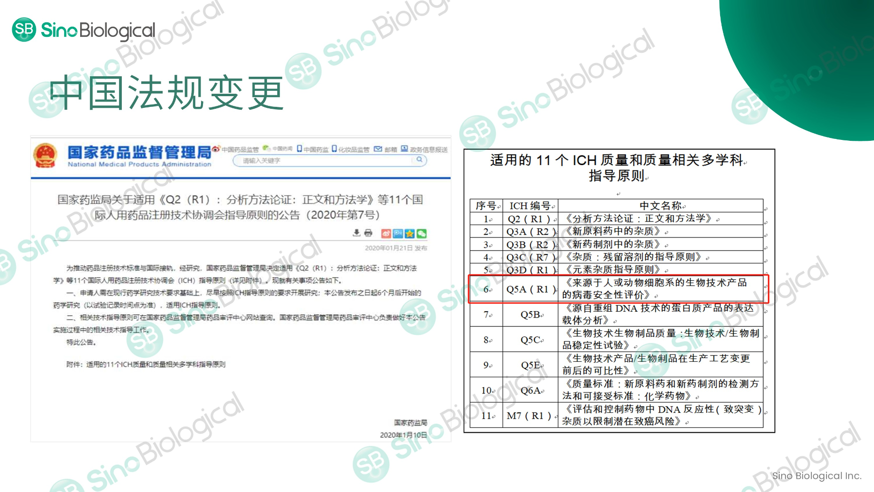
Task: Share via the yellow star Qzone icon
Action: tap(409, 234)
